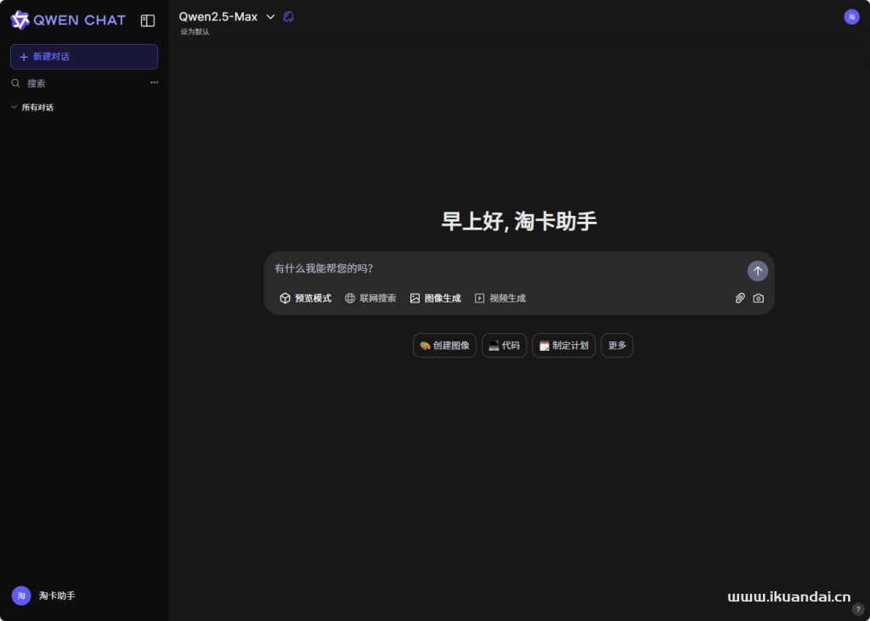Click 设为默认 to set default model
Screen dimensions: 870x621
195,31
